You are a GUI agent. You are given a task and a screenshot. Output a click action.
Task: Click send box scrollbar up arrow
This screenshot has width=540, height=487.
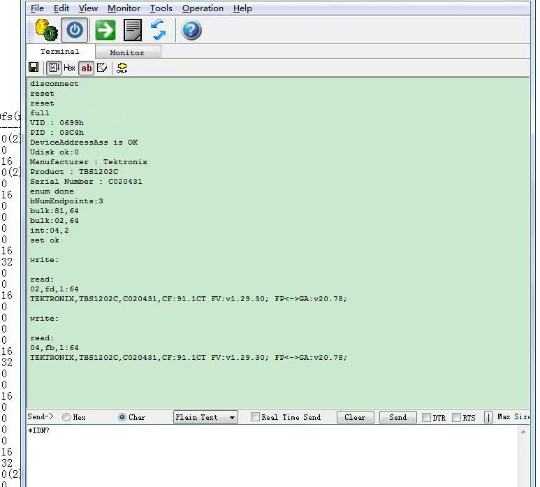click(x=523, y=432)
